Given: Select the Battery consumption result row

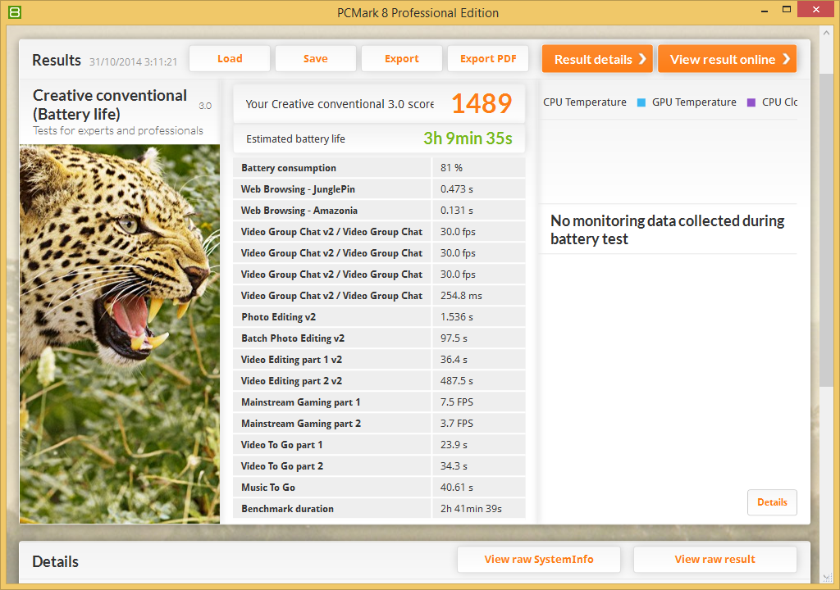Looking at the screenshot, I should [x=378, y=168].
